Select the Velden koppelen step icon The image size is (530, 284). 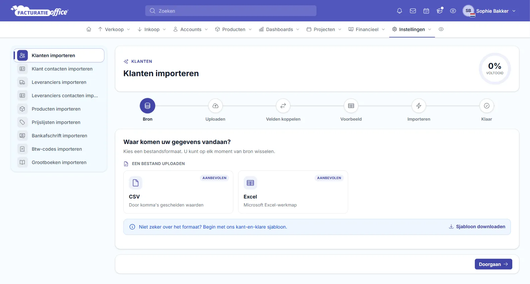coord(283,106)
